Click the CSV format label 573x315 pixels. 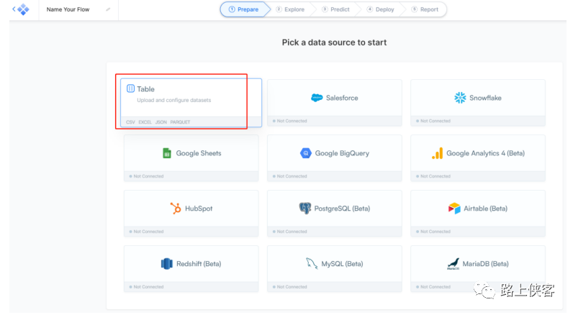pyautogui.click(x=130, y=122)
